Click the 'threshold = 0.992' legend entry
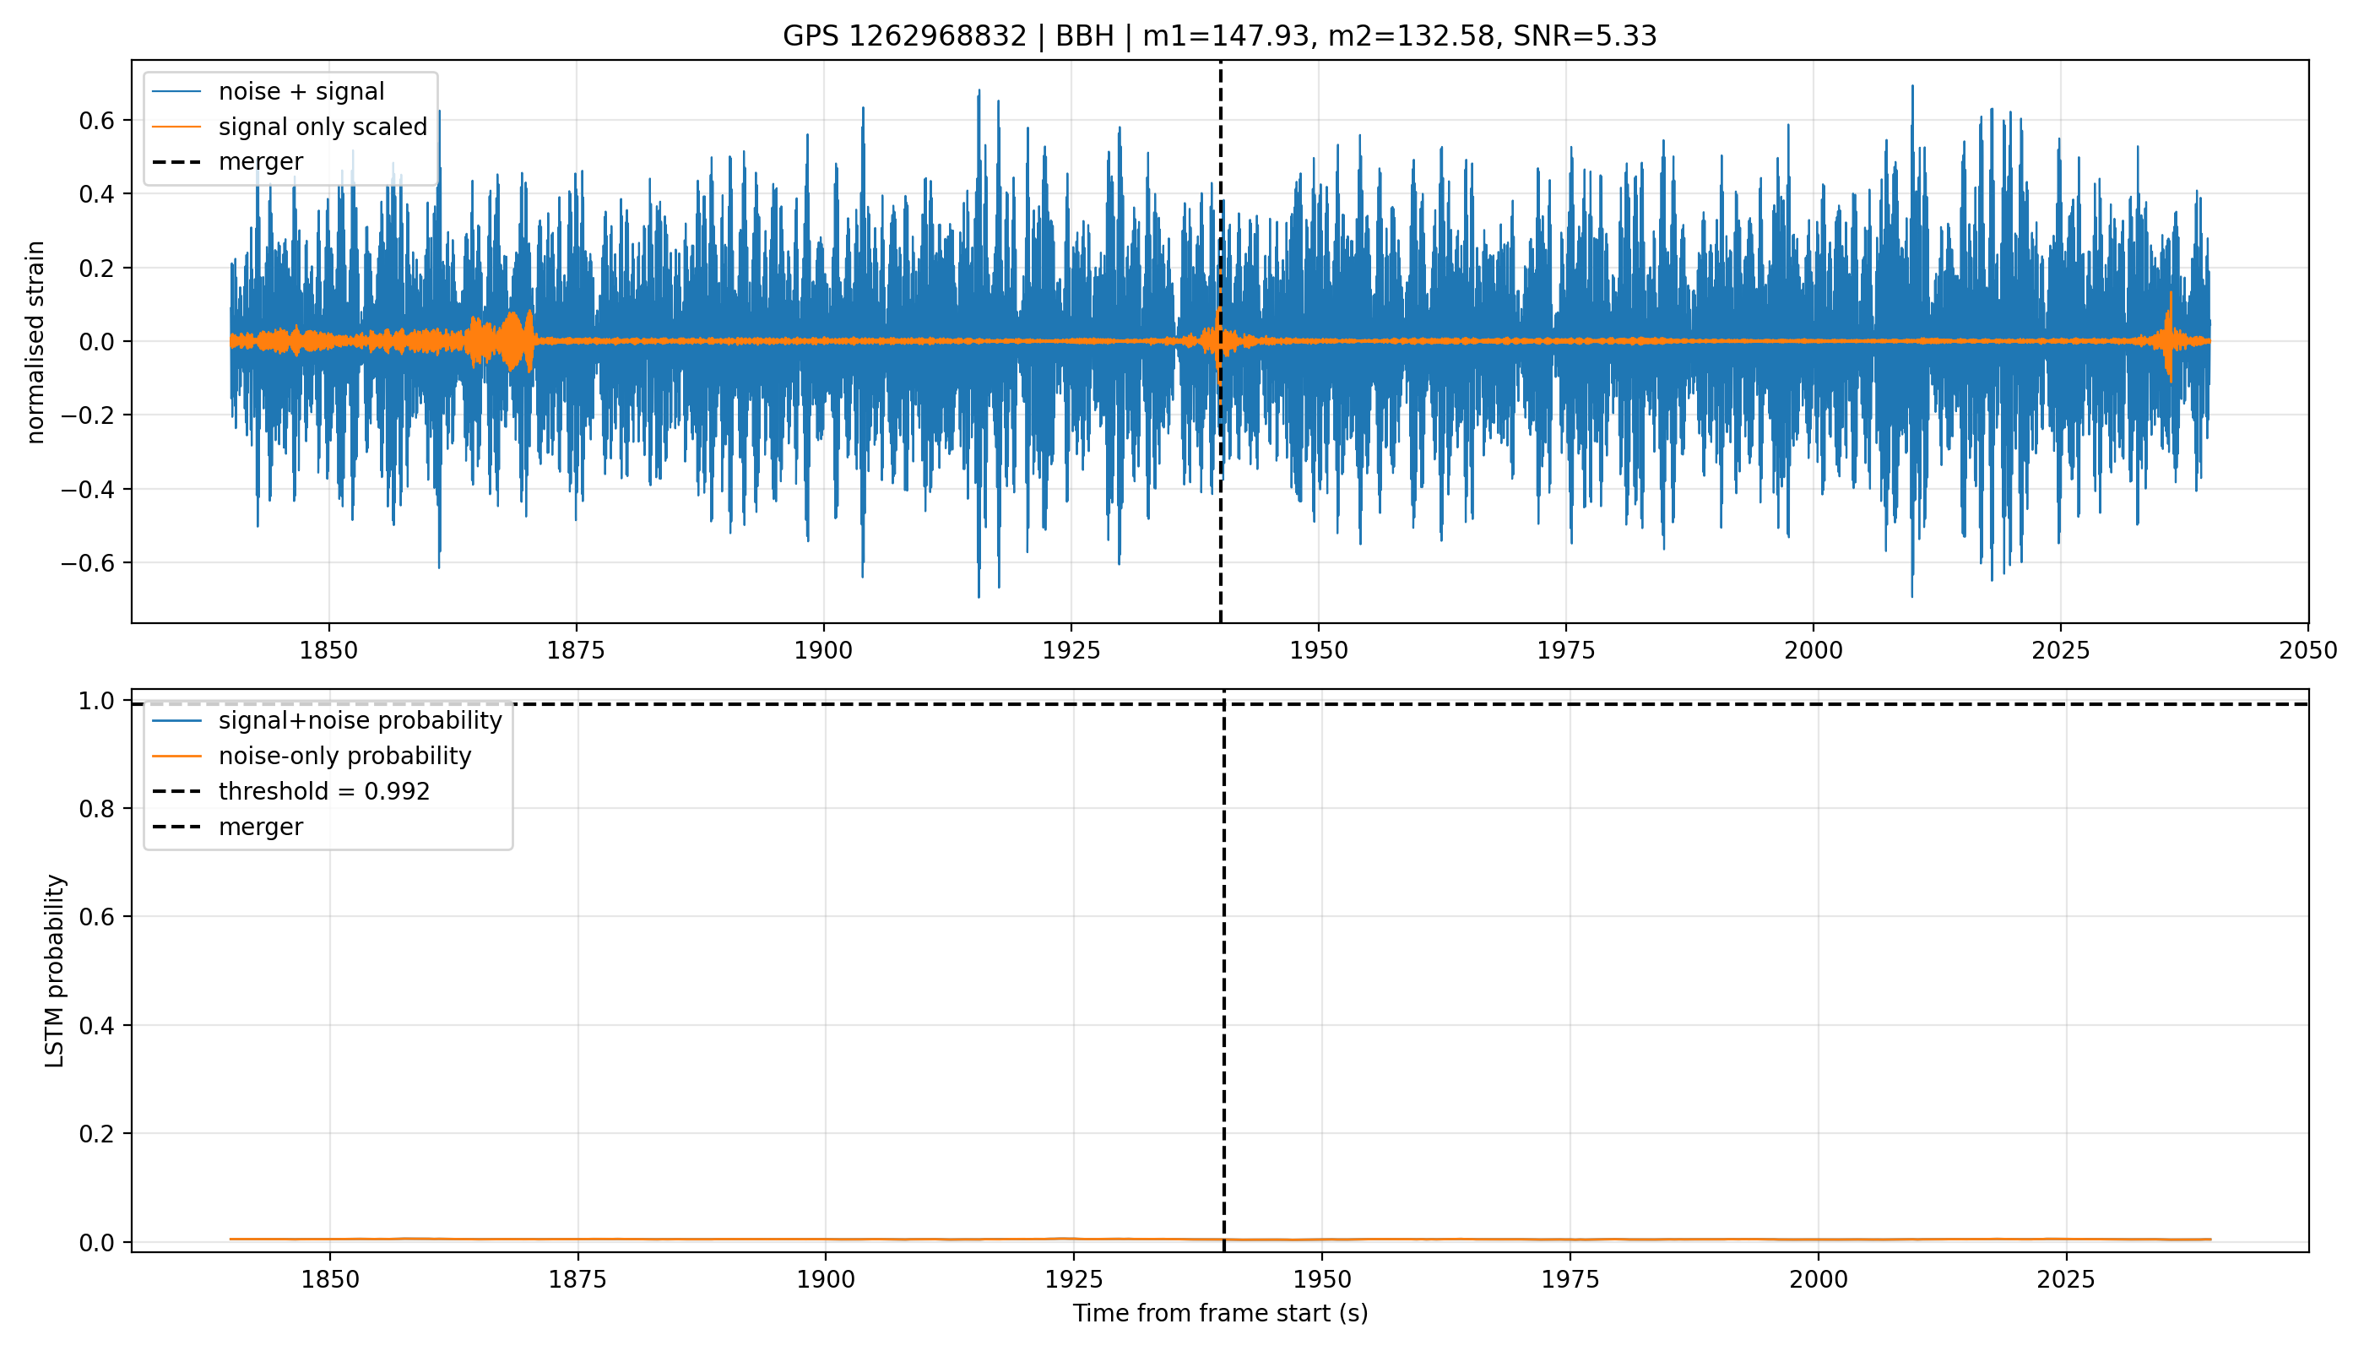This screenshot has height=1351, width=2364. pos(291,790)
